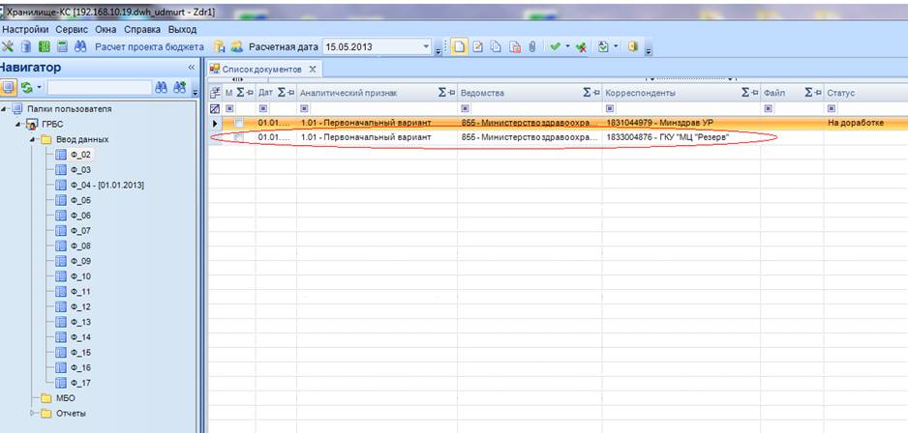Open form Ф_10 in the Navigator tree
Screen dimensions: 908x433
[x=80, y=276]
